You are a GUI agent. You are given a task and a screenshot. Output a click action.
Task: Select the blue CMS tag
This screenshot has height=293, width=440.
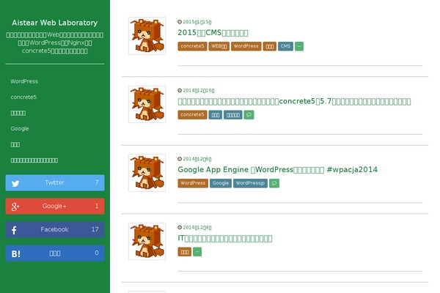click(285, 46)
